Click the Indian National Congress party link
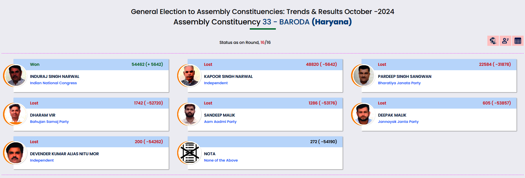Screen dimensions: 525x178 click(53, 83)
